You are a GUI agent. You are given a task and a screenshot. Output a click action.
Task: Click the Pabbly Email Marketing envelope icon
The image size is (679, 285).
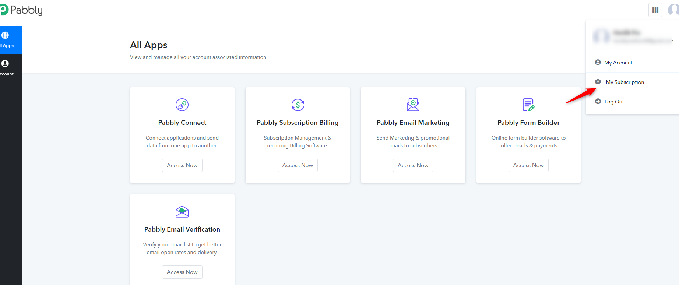pyautogui.click(x=413, y=105)
